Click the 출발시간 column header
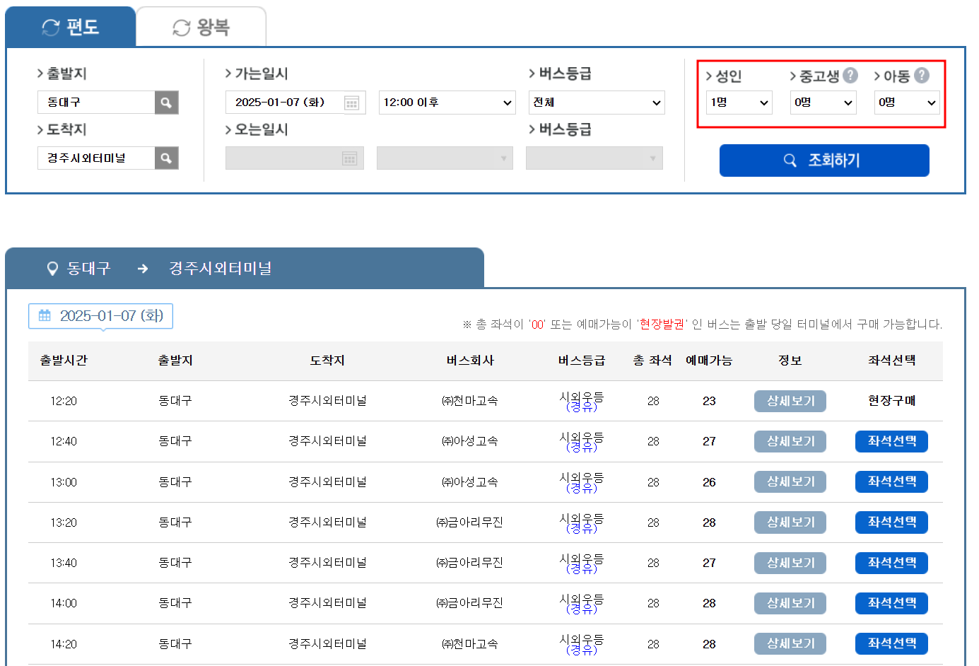The width and height of the screenshot is (979, 666). [x=64, y=361]
